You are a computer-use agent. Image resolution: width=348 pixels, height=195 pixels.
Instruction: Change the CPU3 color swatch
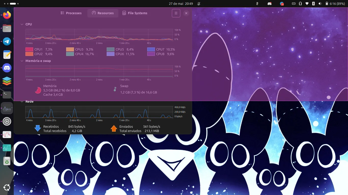pos(70,50)
